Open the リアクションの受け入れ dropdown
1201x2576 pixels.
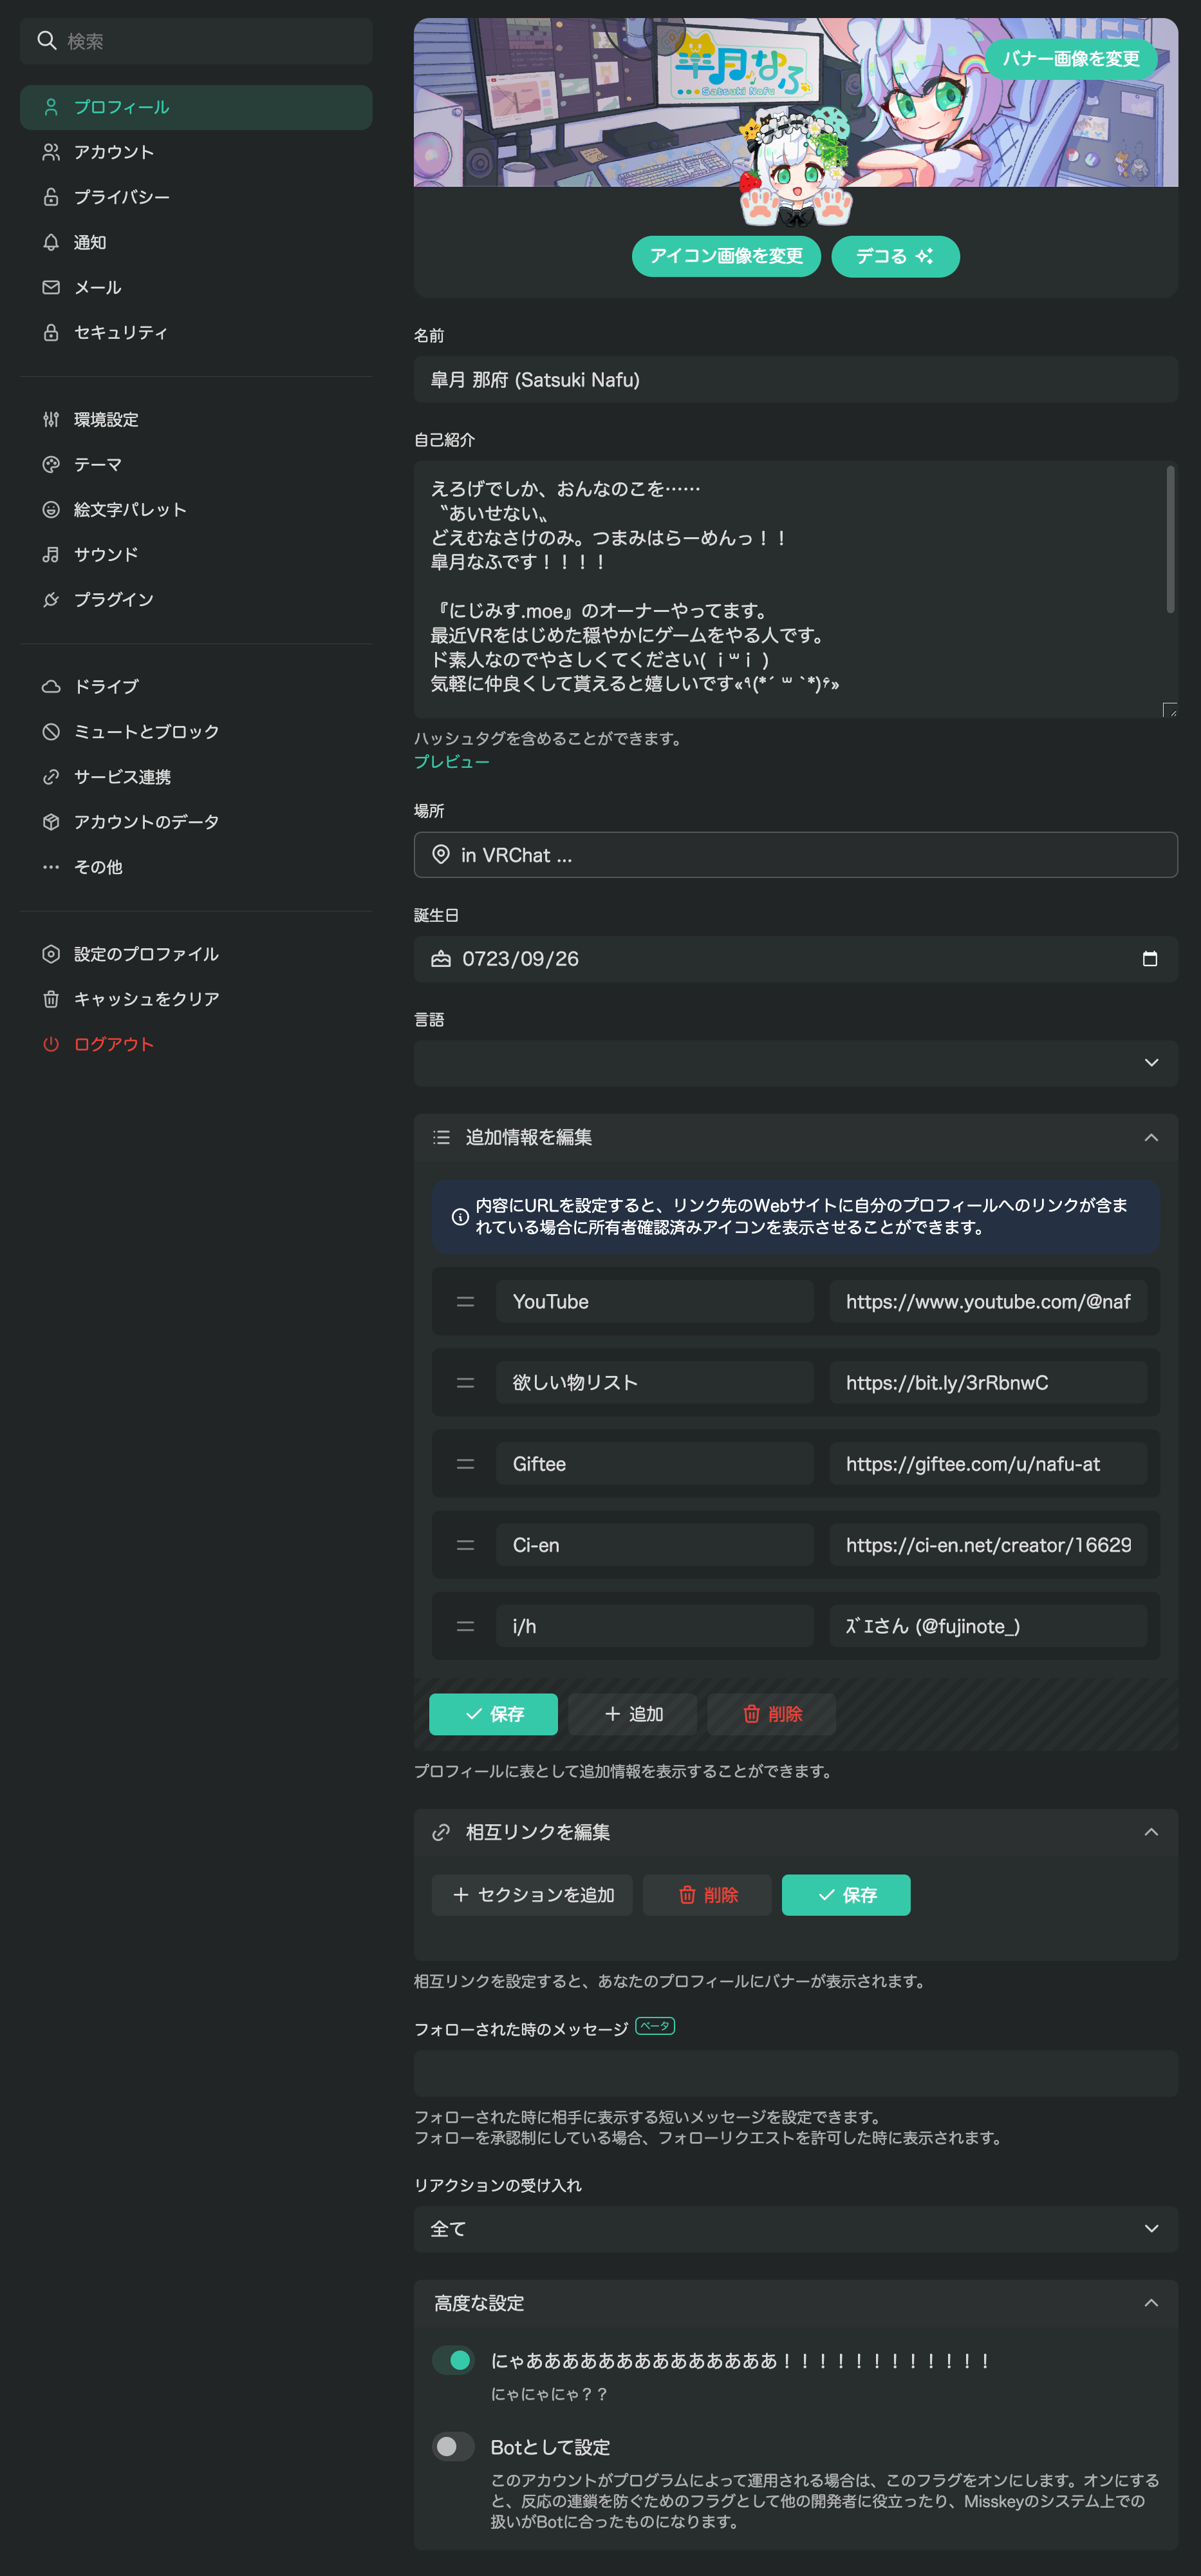[x=796, y=2228]
